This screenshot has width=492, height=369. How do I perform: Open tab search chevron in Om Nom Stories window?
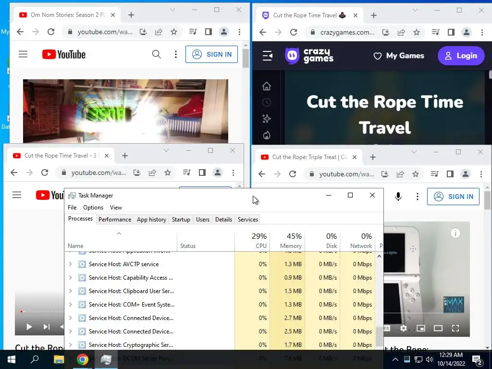pos(172,10)
